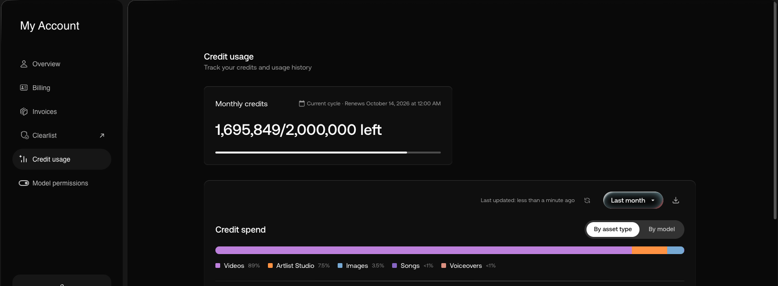Open the Last month period dropdown
The height and width of the screenshot is (286, 778).
point(633,200)
